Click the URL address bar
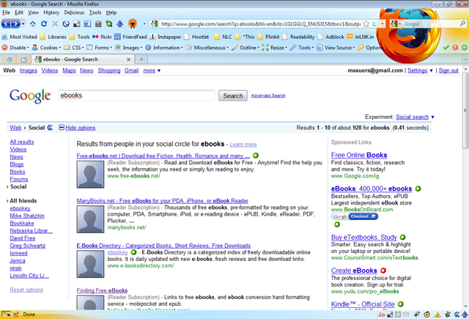The height and width of the screenshot is (319, 469). pyautogui.click(x=260, y=23)
